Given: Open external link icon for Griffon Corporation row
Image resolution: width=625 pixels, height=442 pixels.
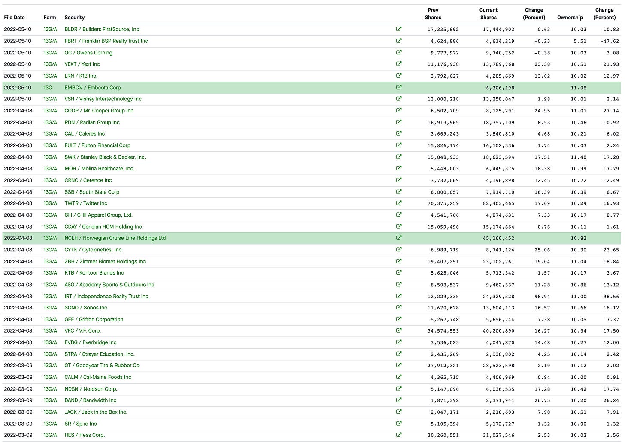Looking at the screenshot, I should [x=399, y=319].
